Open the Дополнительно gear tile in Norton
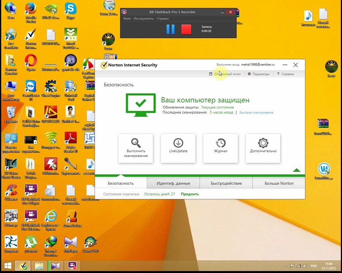 pyautogui.click(x=263, y=148)
